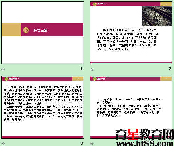
Task: Select slide 4 thumbnail about 帕斯卡尔
Action: (131, 107)
